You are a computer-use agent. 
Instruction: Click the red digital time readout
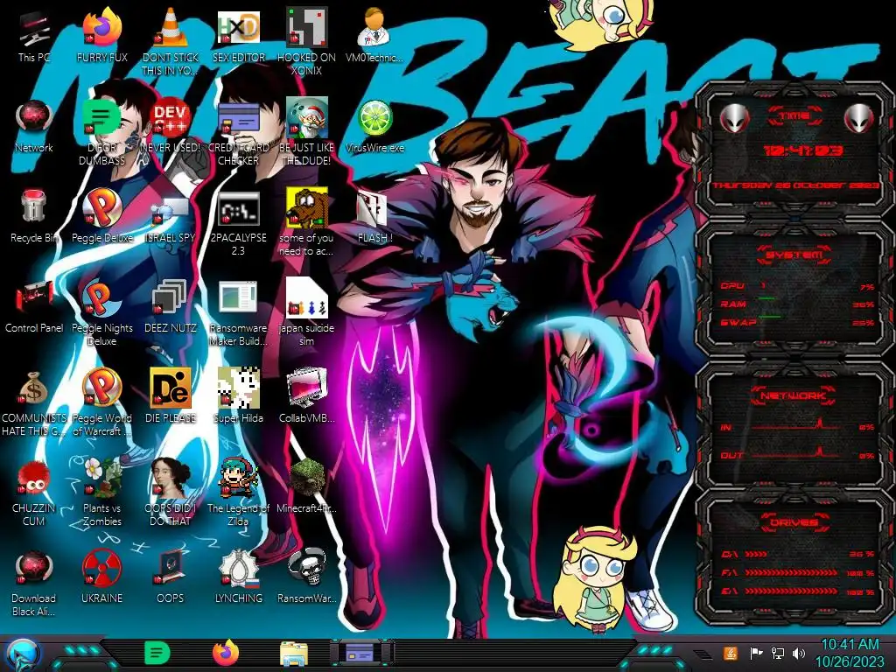[x=803, y=150]
